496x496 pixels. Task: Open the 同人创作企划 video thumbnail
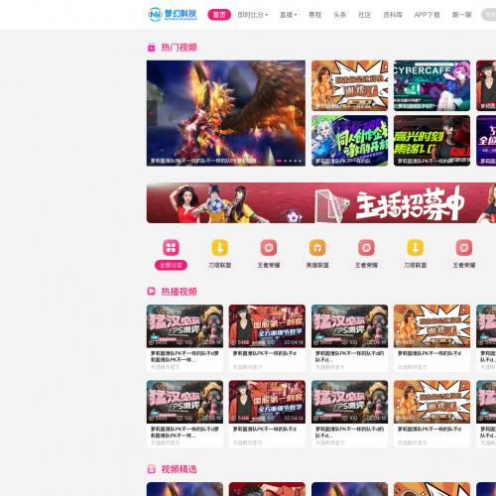click(349, 141)
